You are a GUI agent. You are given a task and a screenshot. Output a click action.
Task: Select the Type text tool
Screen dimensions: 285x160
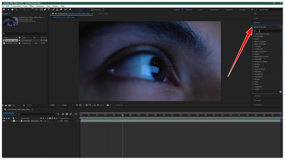coord(49,10)
